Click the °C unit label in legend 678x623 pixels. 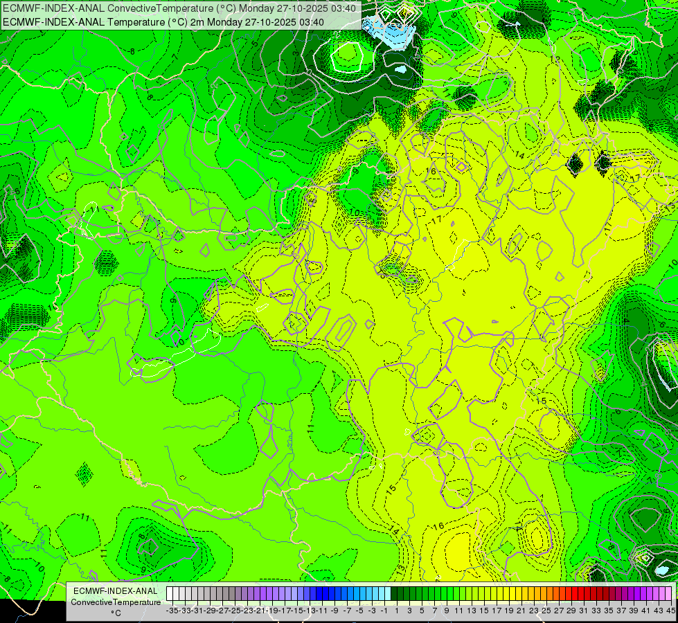[116, 613]
